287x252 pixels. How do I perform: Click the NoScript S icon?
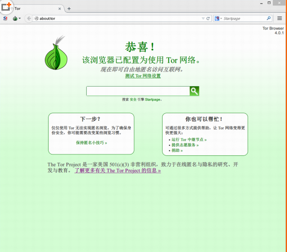point(5,18)
